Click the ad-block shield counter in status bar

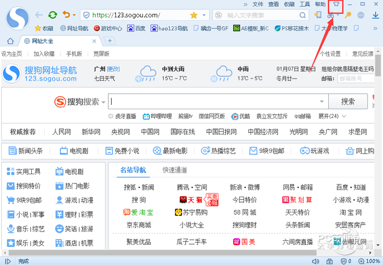[346, 262]
